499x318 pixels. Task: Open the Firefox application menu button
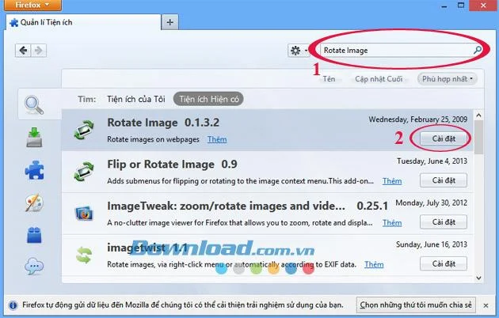(32, 5)
